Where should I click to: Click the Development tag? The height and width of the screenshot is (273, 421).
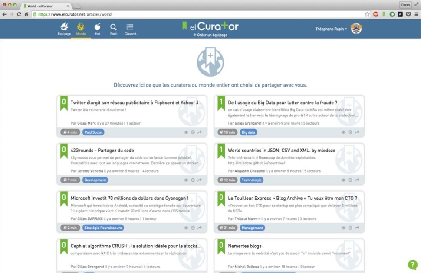pyautogui.click(x=95, y=180)
